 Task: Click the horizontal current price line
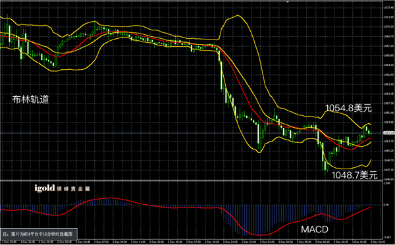(192, 132)
